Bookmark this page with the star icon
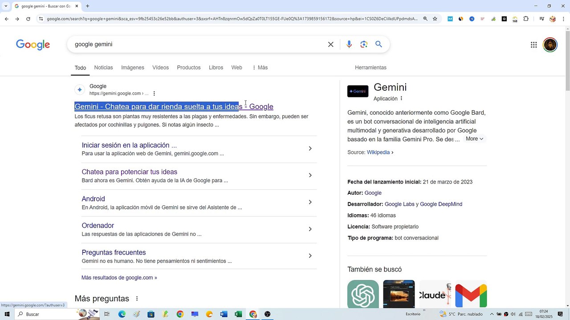 (x=435, y=19)
